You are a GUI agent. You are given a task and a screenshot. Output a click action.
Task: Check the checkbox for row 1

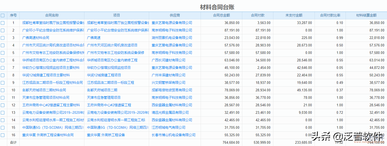click(3, 23)
